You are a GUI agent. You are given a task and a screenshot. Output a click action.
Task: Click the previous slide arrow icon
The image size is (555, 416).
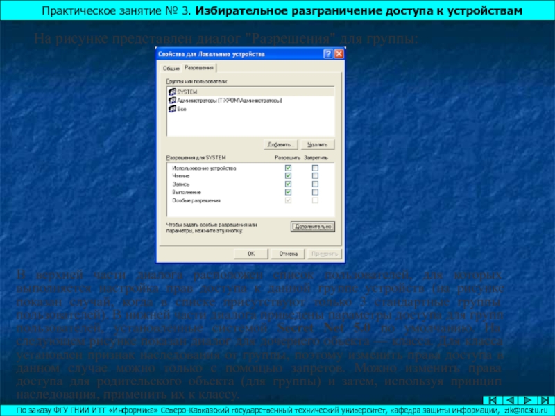pos(506,400)
